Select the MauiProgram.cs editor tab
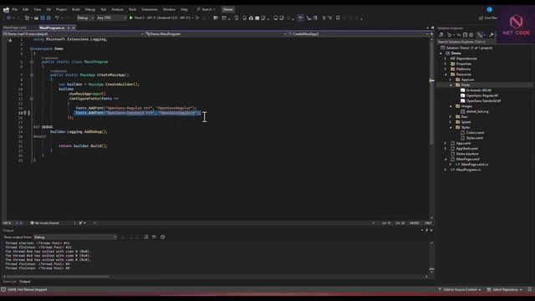The width and height of the screenshot is (535, 301). pos(52,28)
